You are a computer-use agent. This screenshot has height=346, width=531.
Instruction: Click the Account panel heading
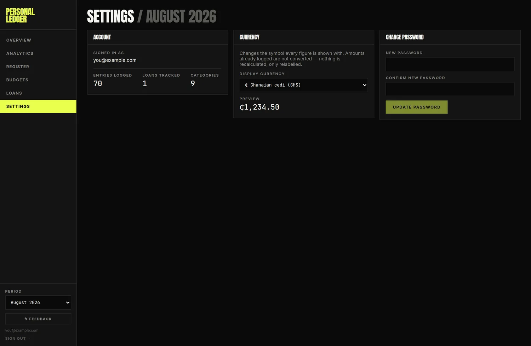(102, 37)
